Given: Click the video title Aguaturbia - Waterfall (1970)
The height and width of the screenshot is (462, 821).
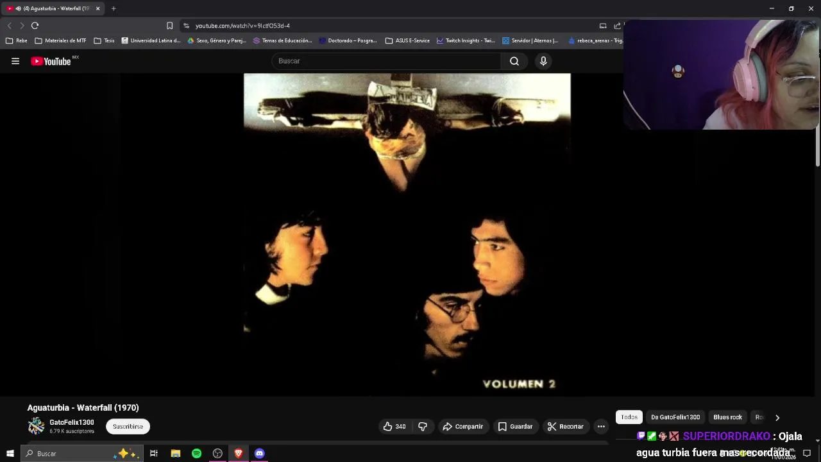Looking at the screenshot, I should point(83,407).
